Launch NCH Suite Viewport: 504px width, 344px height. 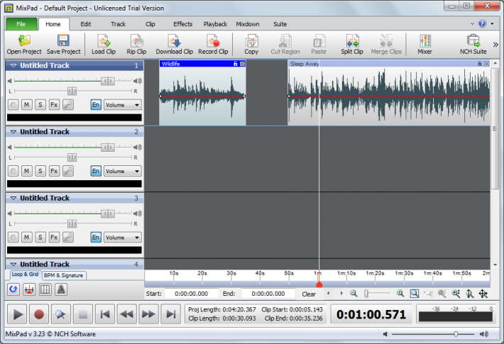473,44
